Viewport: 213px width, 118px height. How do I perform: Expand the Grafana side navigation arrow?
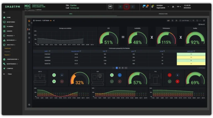click(32, 23)
